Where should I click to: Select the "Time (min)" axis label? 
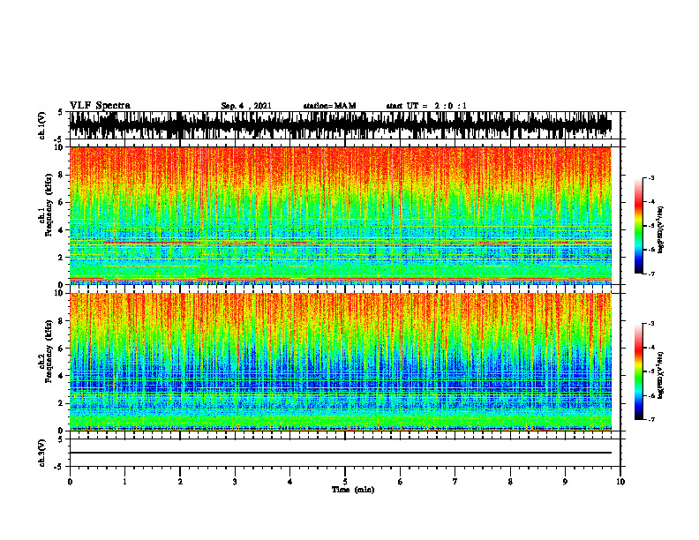pos(353,490)
